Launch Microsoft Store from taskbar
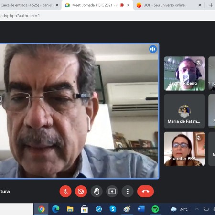The height and width of the screenshot is (215, 215). point(84,209)
